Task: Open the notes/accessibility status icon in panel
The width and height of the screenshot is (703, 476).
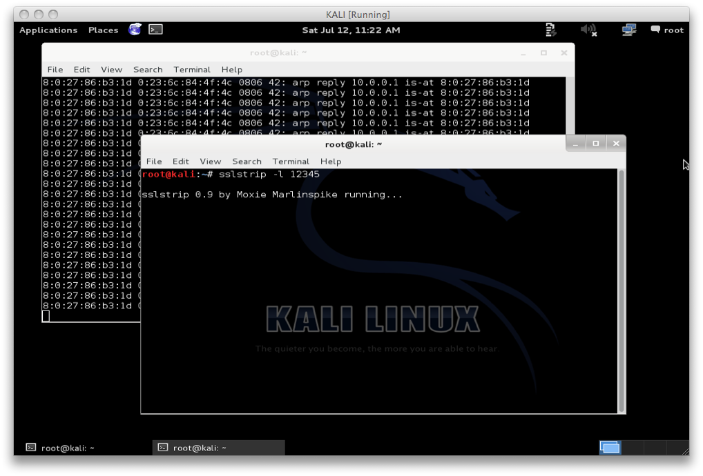Action: 550,30
